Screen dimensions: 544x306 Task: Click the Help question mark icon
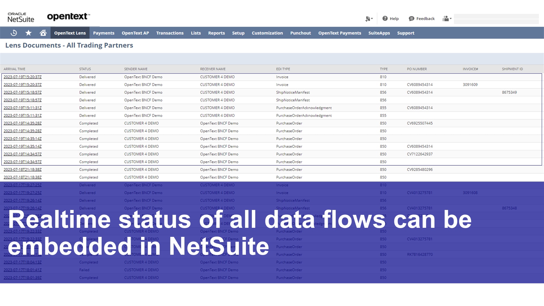385,18
